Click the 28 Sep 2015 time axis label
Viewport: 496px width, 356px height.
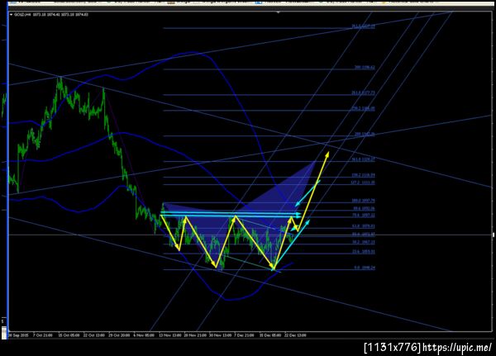click(x=18, y=335)
